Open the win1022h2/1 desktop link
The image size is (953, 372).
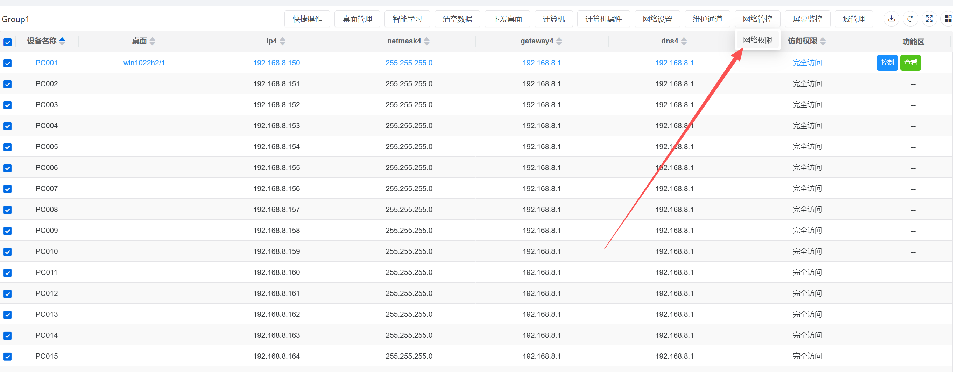(144, 63)
